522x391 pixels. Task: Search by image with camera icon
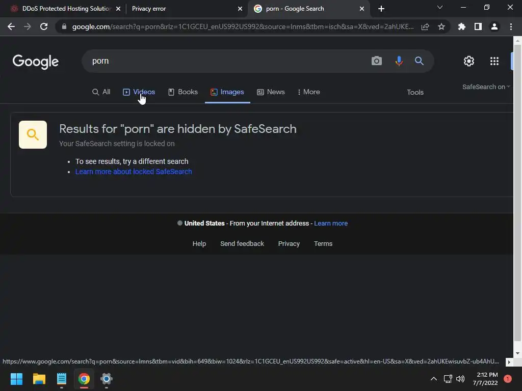(377, 61)
